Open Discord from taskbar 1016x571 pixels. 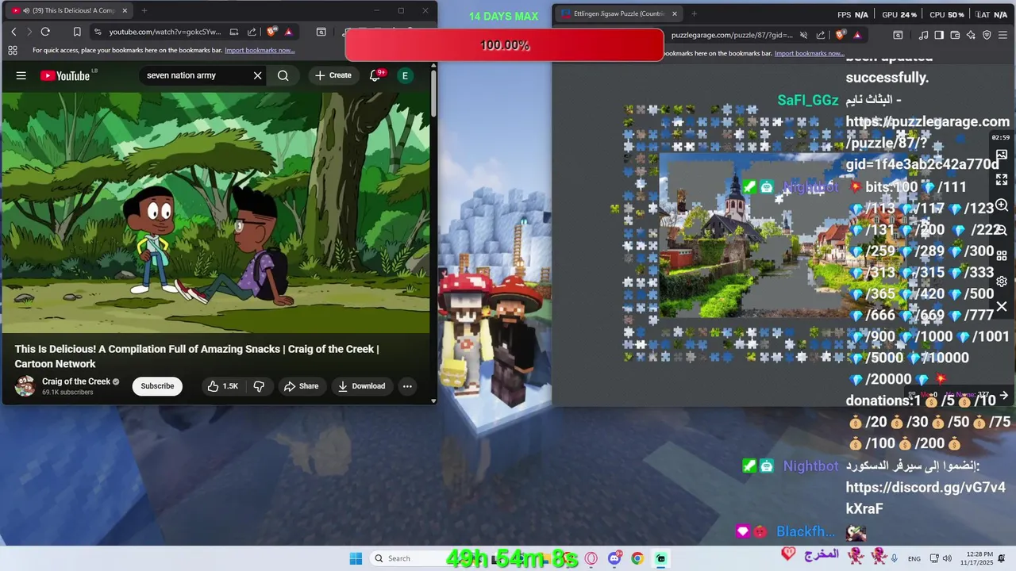click(x=614, y=558)
